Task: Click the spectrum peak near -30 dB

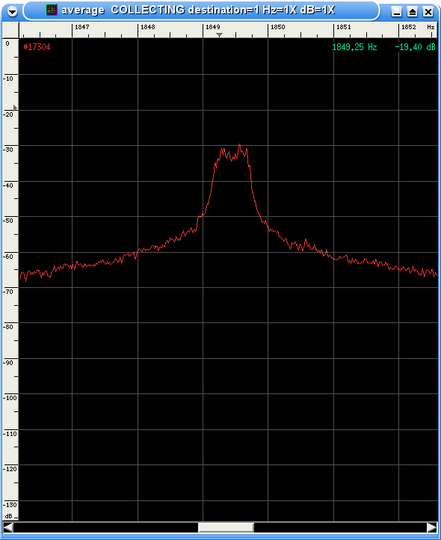Action: tap(240, 146)
